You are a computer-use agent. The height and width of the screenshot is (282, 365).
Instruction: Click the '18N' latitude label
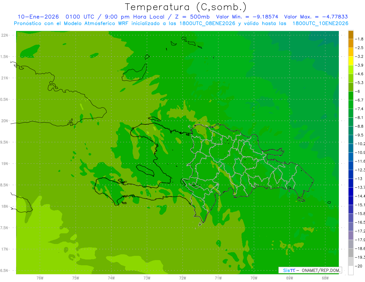[5, 207]
